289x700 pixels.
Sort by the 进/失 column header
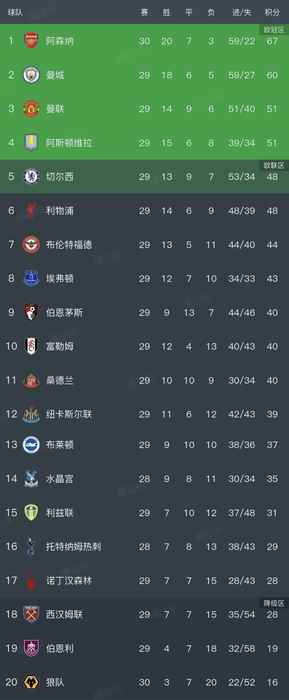click(242, 12)
